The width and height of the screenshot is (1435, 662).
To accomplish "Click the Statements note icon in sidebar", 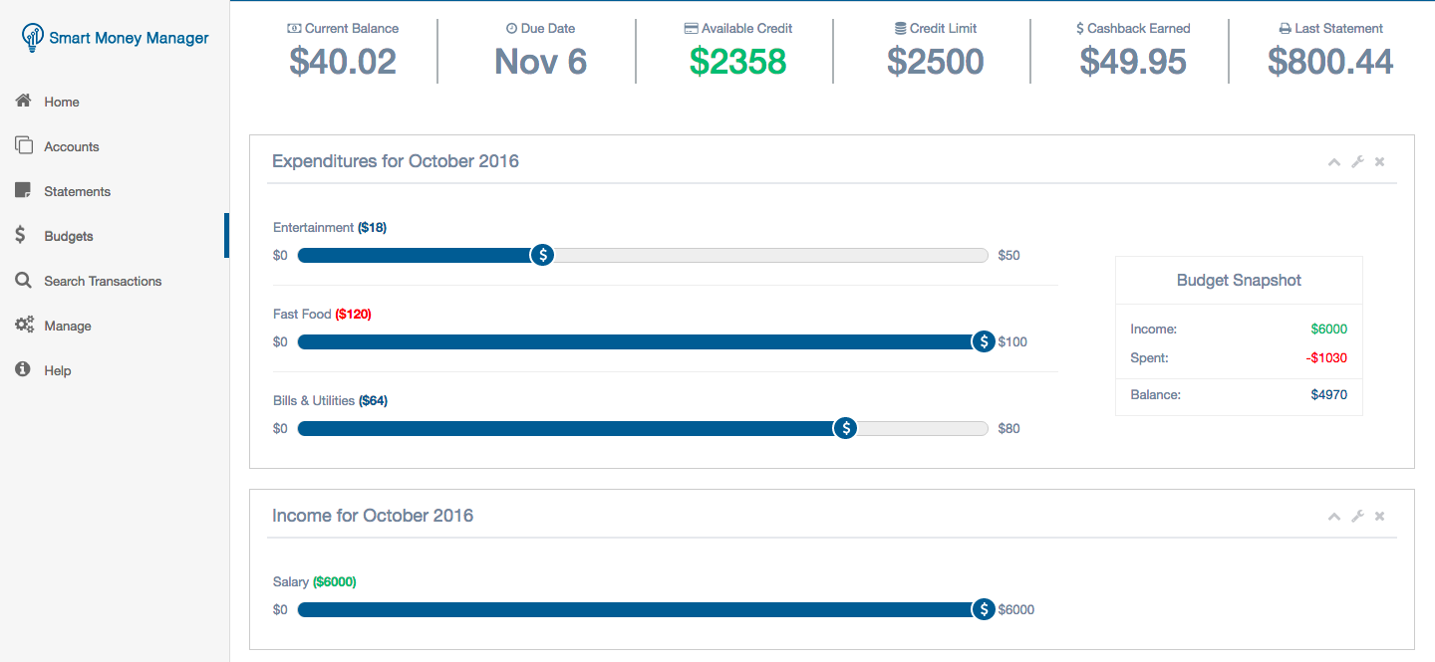I will tap(24, 190).
